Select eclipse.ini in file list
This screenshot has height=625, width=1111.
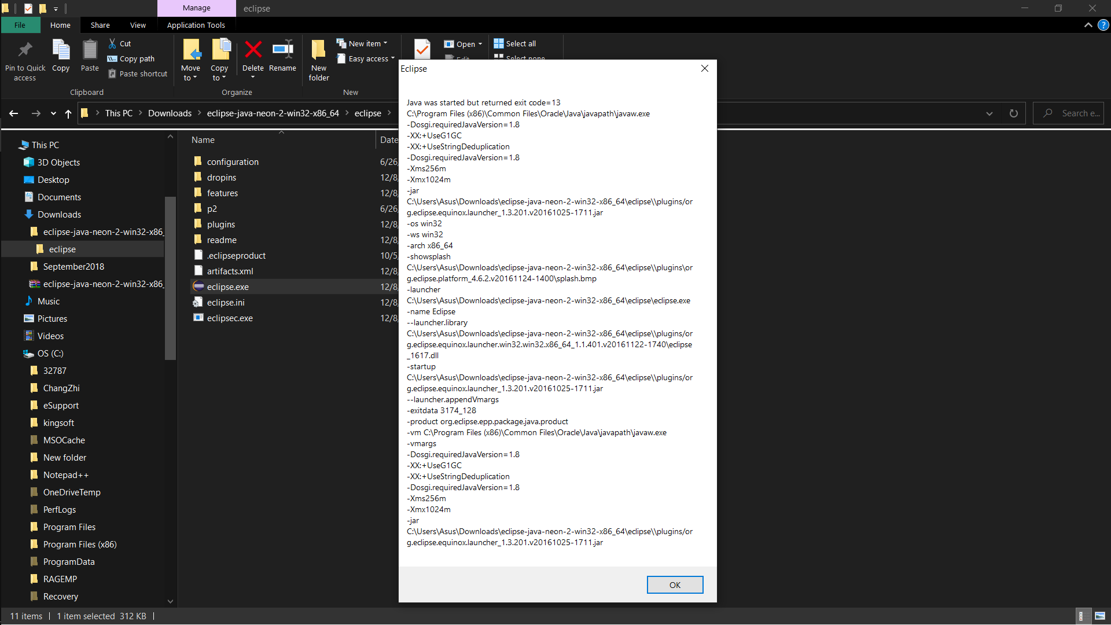click(x=226, y=302)
